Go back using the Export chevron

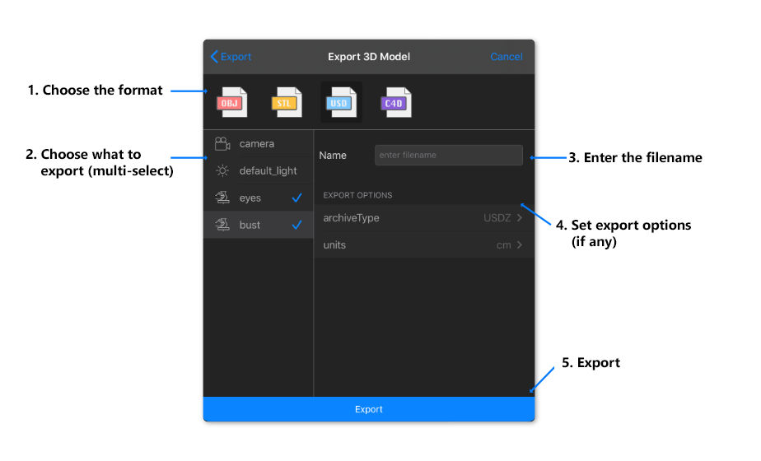coord(214,56)
